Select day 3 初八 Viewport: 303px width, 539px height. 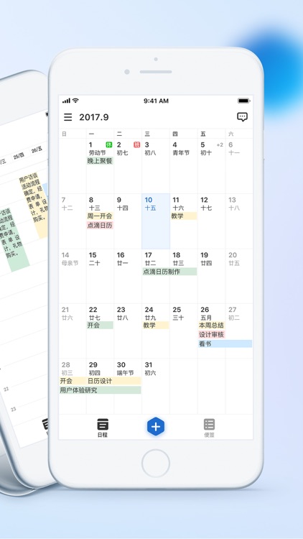point(156,166)
